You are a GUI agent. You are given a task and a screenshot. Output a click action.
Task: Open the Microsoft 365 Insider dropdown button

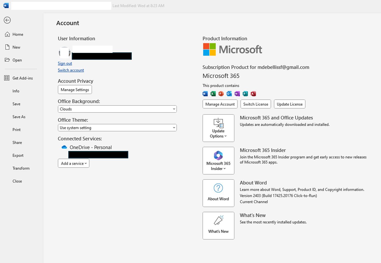tap(218, 161)
